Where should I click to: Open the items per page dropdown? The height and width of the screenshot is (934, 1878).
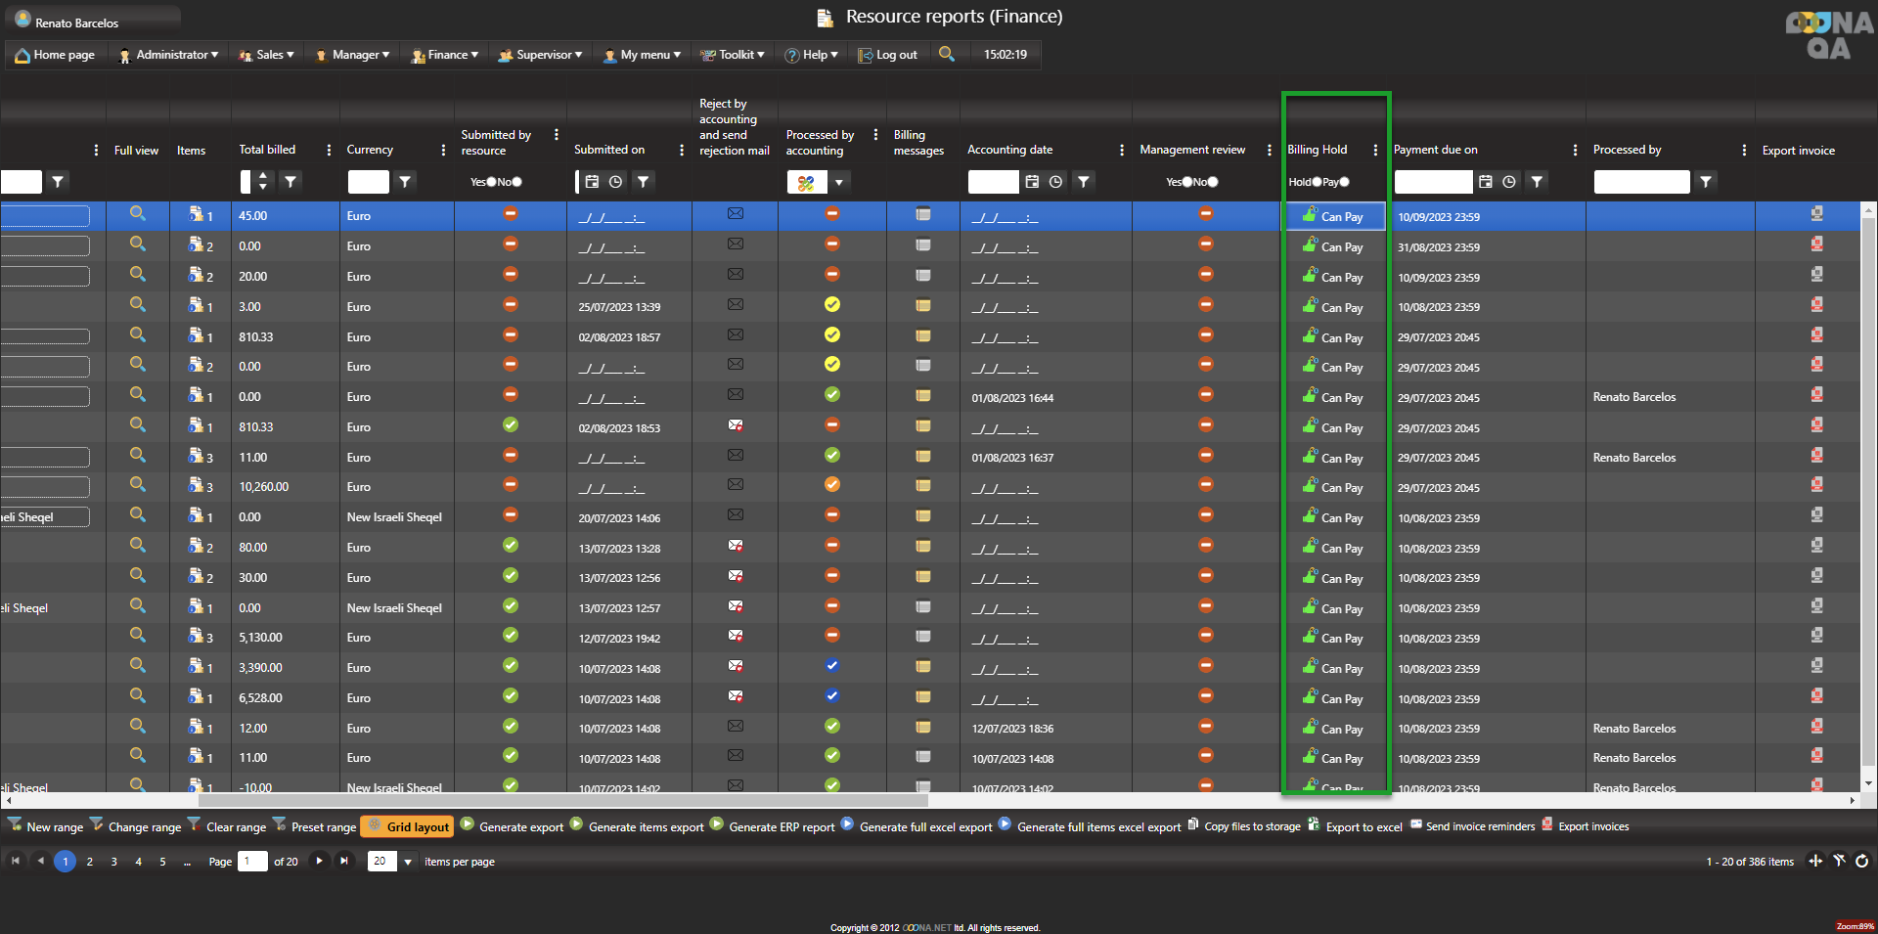408,862
